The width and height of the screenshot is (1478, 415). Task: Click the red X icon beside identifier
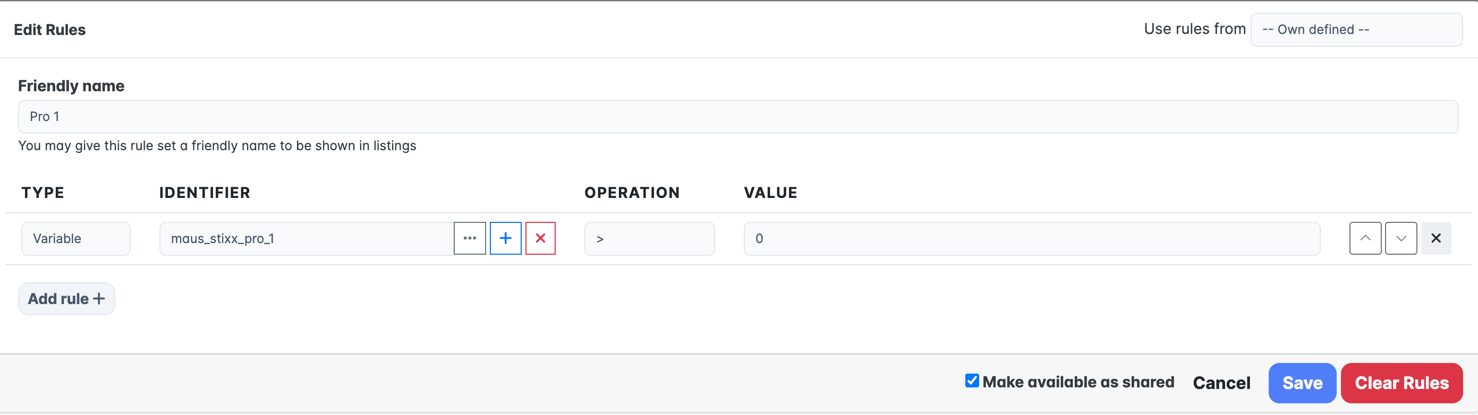point(540,238)
